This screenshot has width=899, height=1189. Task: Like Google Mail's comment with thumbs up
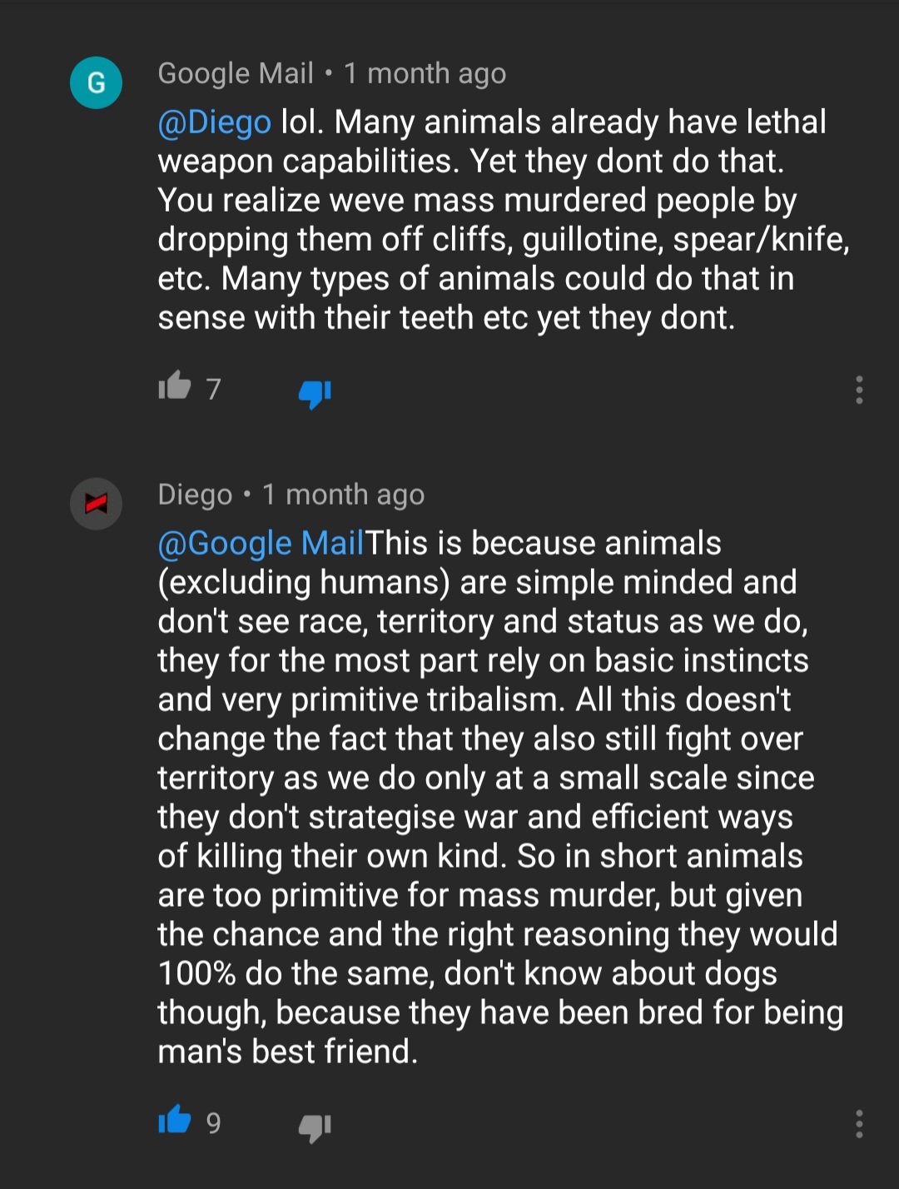click(175, 386)
